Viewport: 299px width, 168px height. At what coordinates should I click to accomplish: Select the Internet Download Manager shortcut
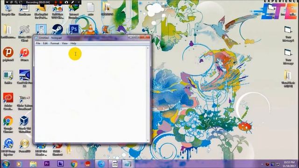point(74,11)
